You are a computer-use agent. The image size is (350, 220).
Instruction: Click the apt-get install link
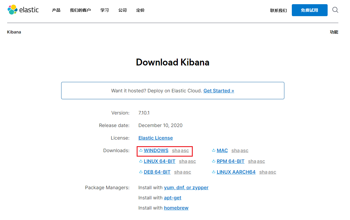172,198
